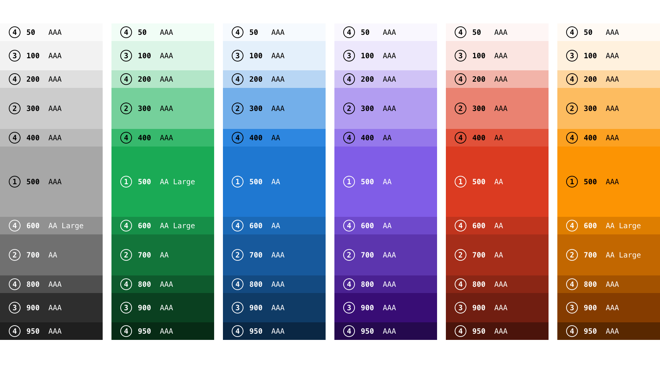Pick the gray 950 swatch
The width and height of the screenshot is (660, 367).
51,331
